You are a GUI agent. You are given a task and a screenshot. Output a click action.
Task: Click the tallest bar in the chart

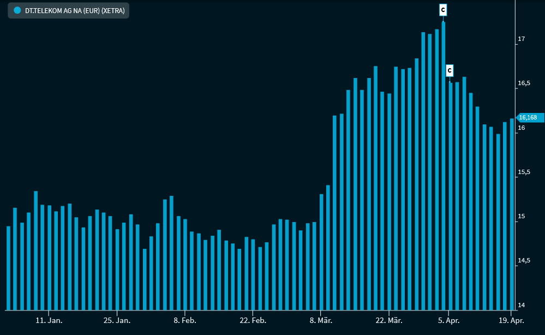[444, 164]
